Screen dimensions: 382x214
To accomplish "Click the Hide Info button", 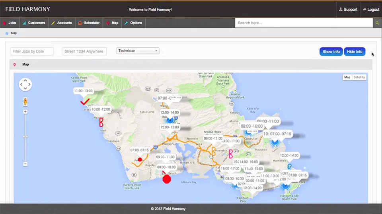I will click(x=355, y=52).
